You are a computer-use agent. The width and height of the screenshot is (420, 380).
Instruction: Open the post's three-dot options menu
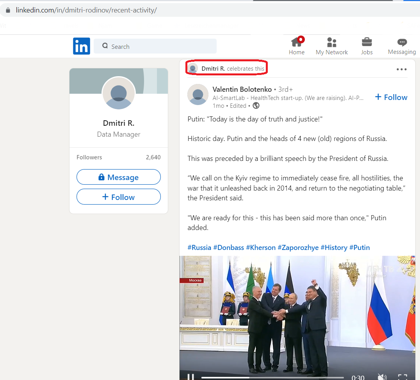pyautogui.click(x=402, y=69)
